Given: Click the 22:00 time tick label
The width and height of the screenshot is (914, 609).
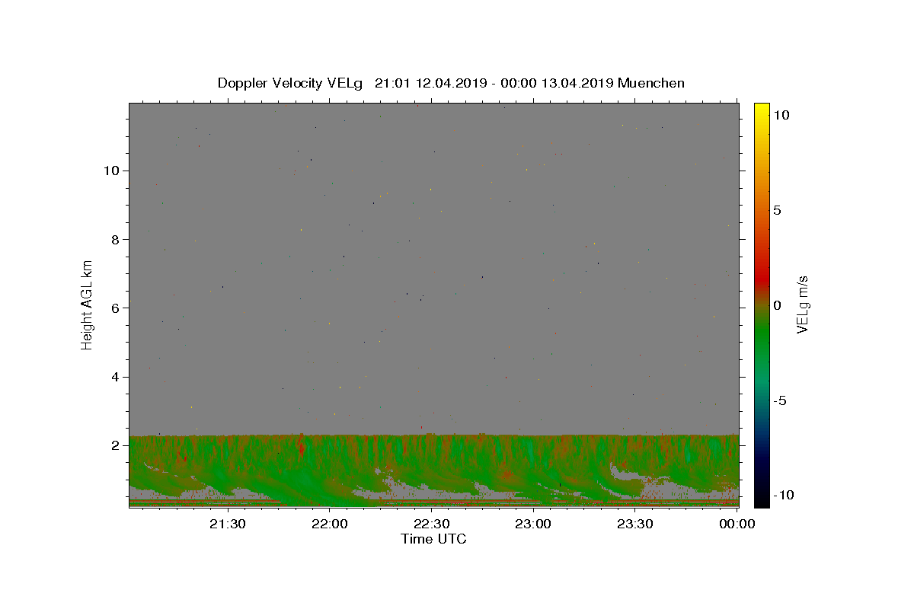Looking at the screenshot, I should [x=330, y=524].
